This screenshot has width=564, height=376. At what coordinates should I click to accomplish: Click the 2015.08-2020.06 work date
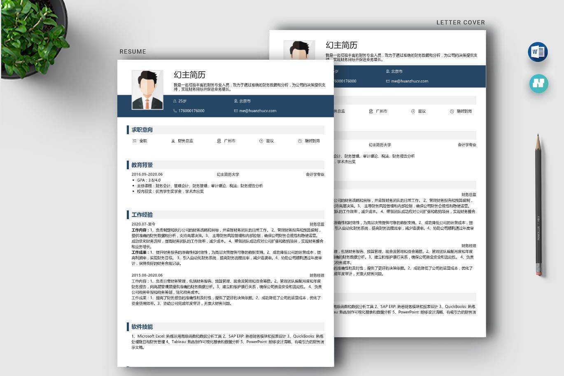[147, 275]
